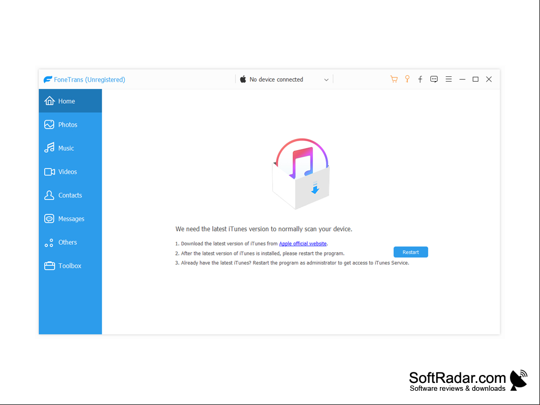Open the shopping cart purchase icon

(394, 79)
